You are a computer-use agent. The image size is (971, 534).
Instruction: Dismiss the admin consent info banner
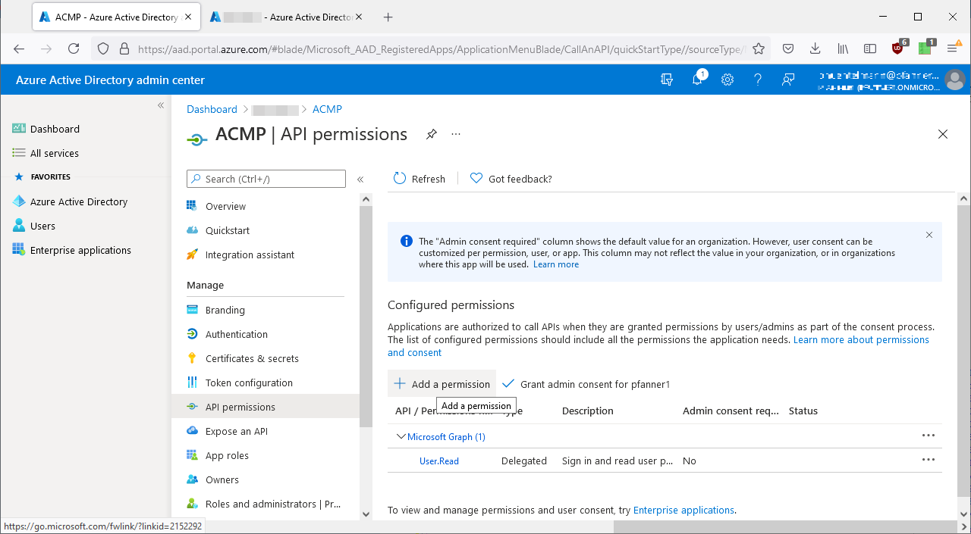click(929, 235)
